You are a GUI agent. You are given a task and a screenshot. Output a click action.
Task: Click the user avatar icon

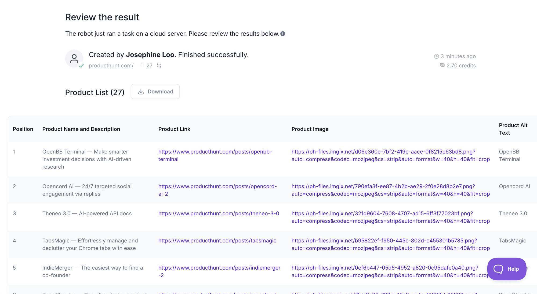tap(74, 59)
